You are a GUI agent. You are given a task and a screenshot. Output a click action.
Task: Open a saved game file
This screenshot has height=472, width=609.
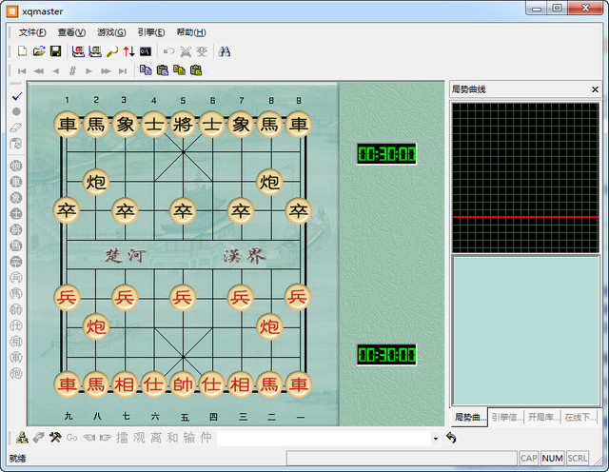pyautogui.click(x=39, y=50)
